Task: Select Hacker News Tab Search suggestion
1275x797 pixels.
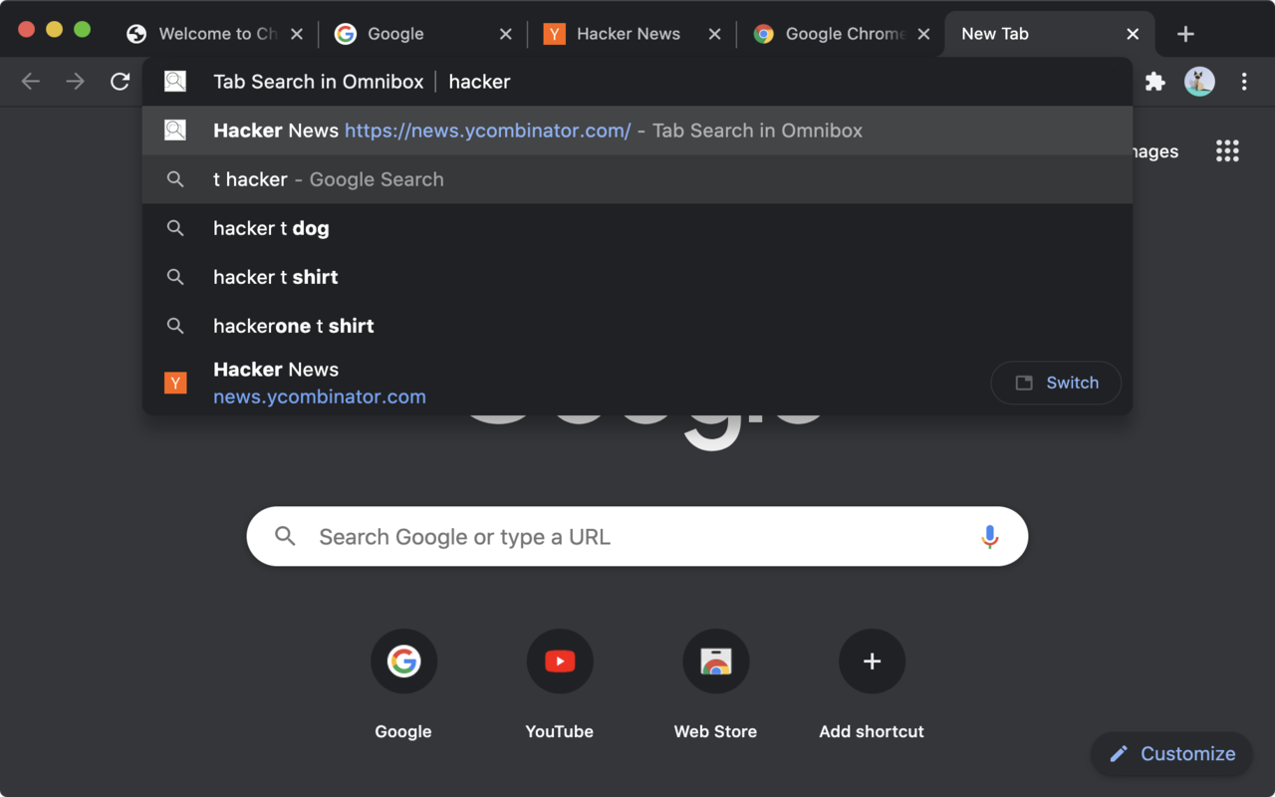Action: [x=637, y=131]
